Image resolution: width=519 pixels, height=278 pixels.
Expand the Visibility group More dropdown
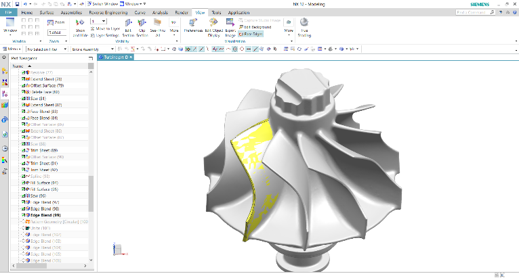(173, 27)
